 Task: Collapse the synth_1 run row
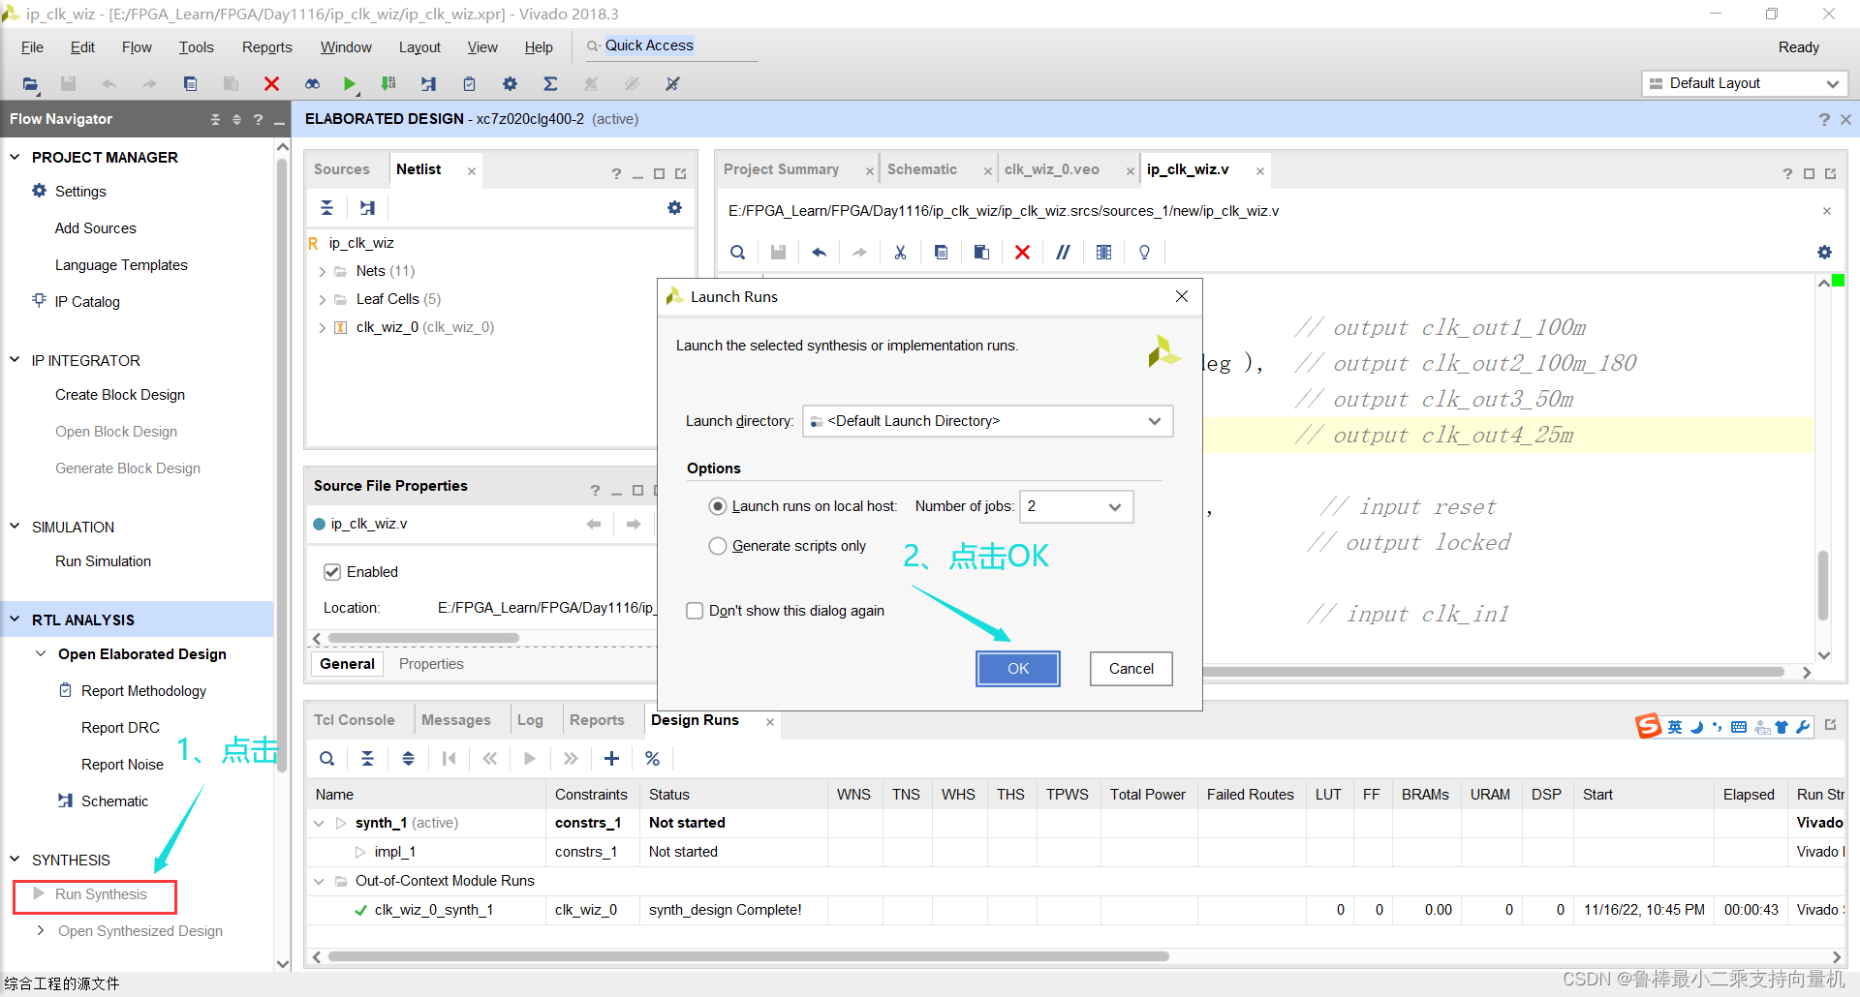(319, 823)
